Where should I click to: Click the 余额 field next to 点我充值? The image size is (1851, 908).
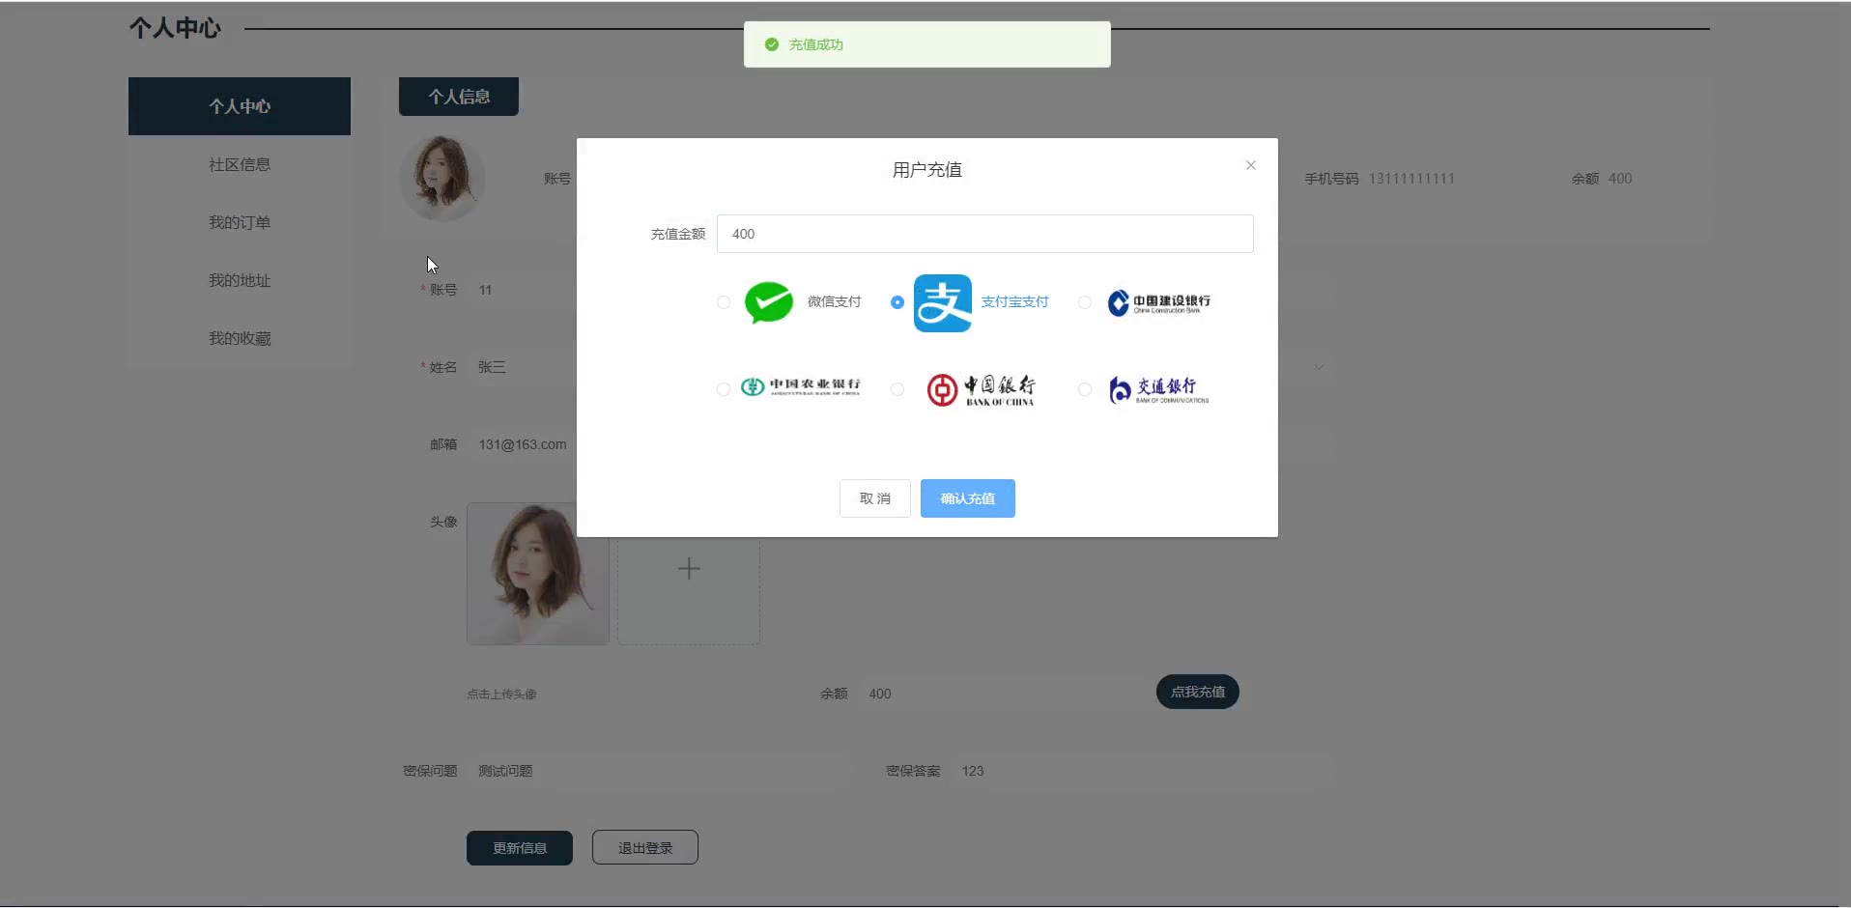(1000, 694)
